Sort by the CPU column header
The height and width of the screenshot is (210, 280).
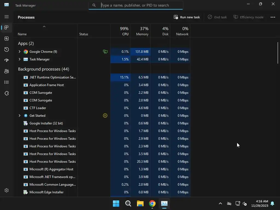point(120,31)
